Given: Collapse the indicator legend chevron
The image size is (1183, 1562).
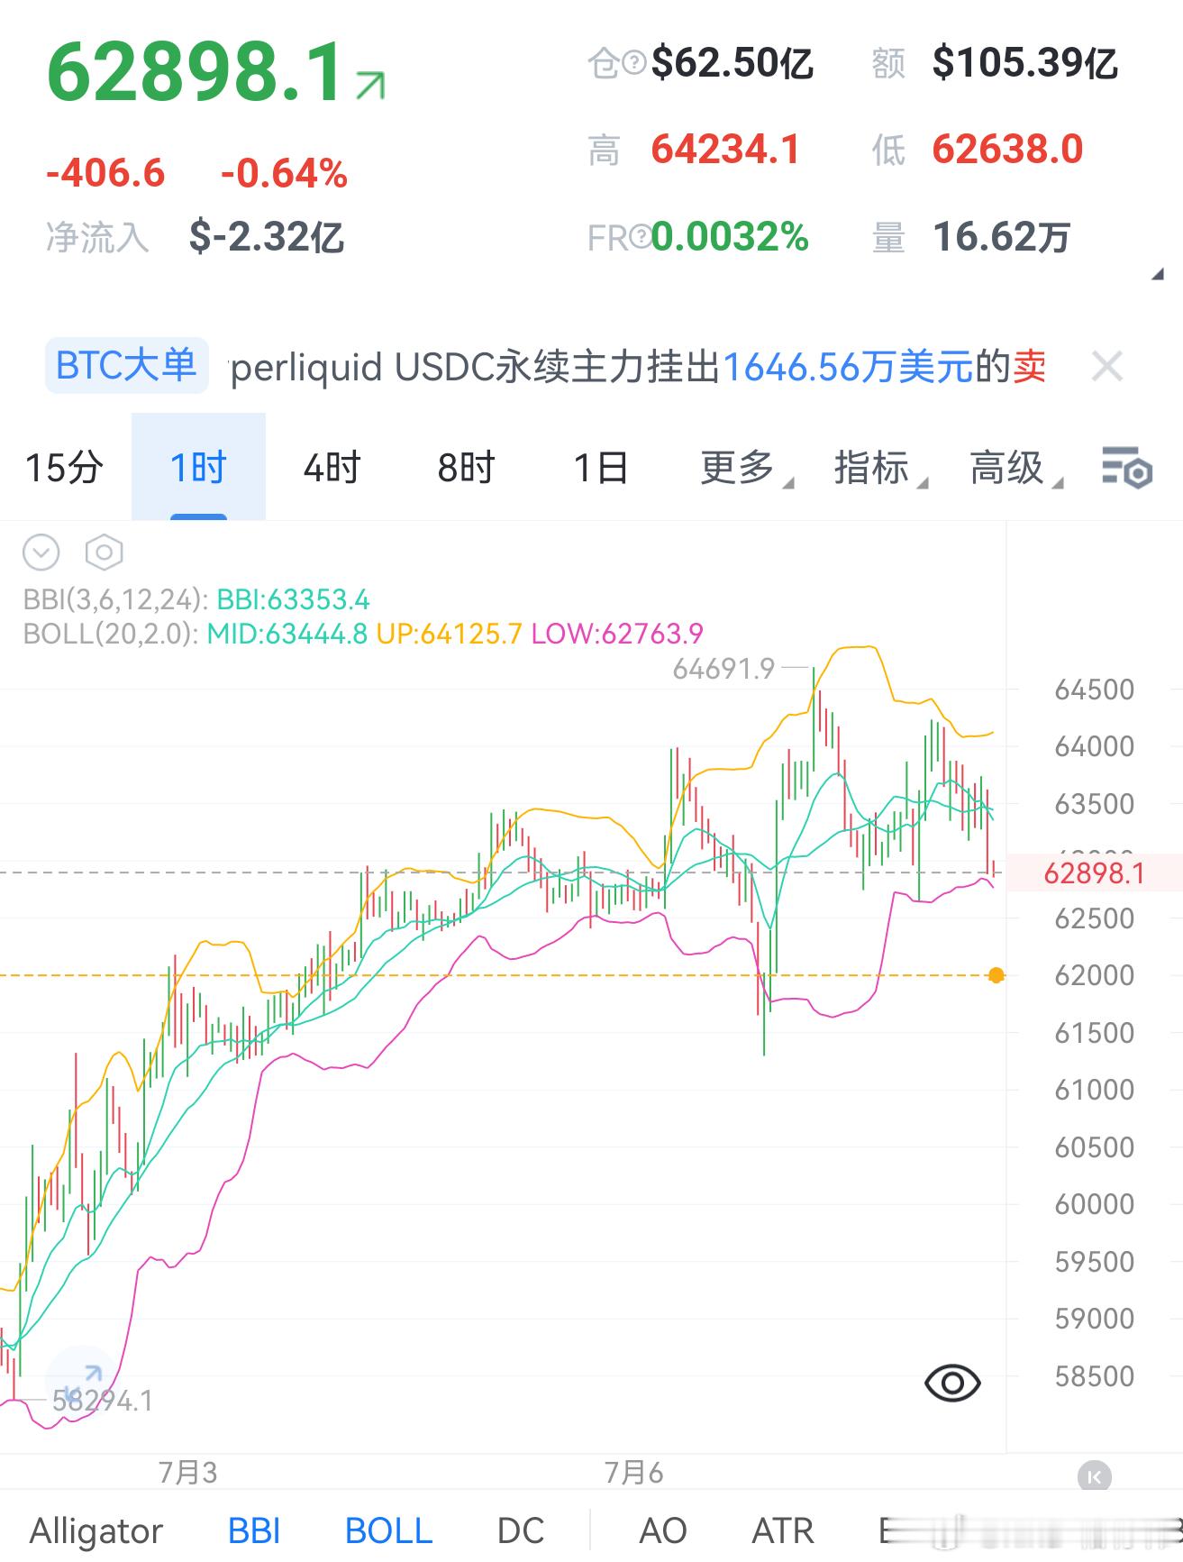Looking at the screenshot, I should [41, 553].
